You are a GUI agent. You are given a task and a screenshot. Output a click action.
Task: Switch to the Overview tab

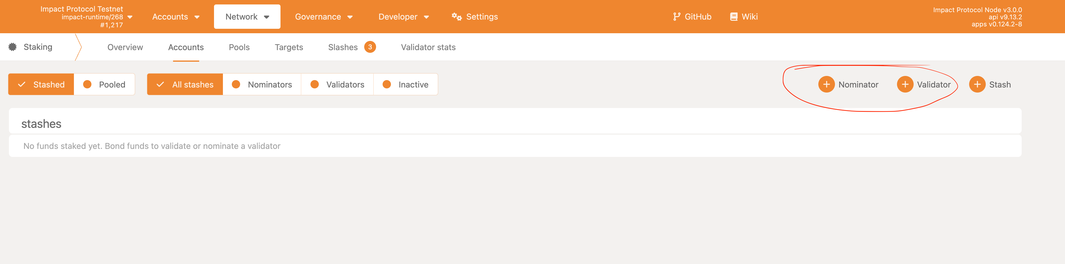[125, 47]
